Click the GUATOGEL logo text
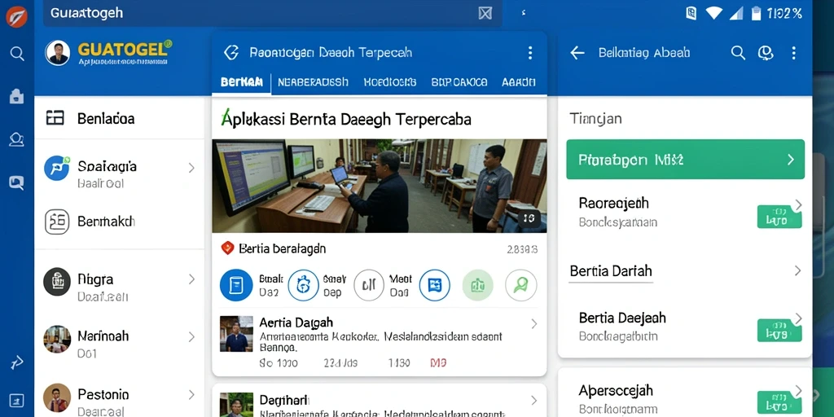This screenshot has width=834, height=417. click(125, 49)
